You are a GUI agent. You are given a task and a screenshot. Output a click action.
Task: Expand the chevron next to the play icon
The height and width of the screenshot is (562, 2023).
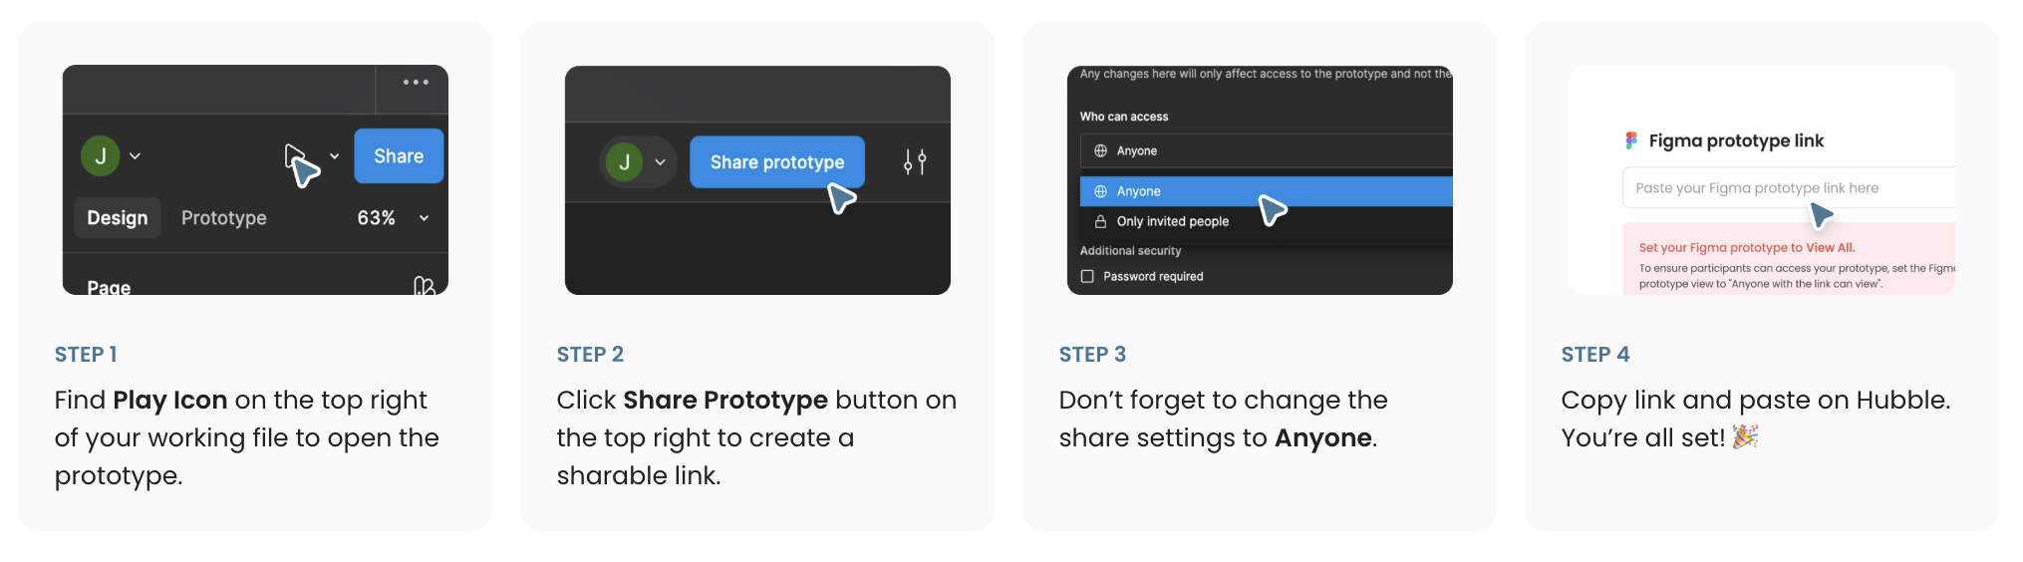[335, 156]
